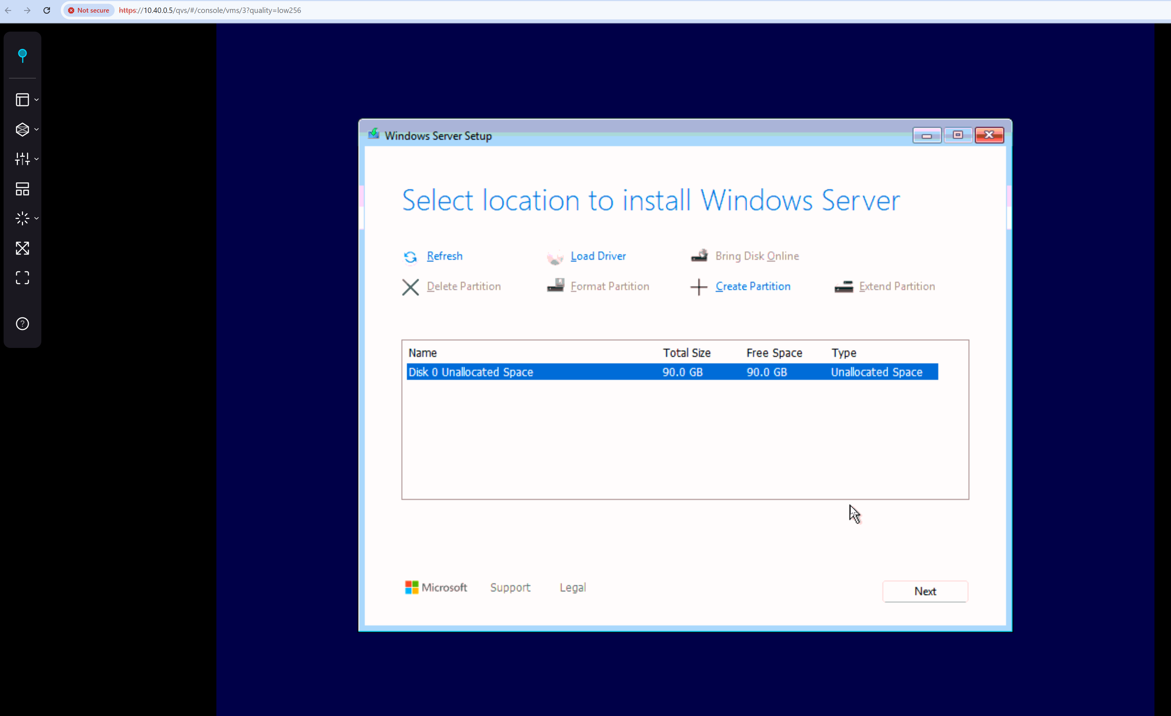Open the Legal link

(573, 588)
